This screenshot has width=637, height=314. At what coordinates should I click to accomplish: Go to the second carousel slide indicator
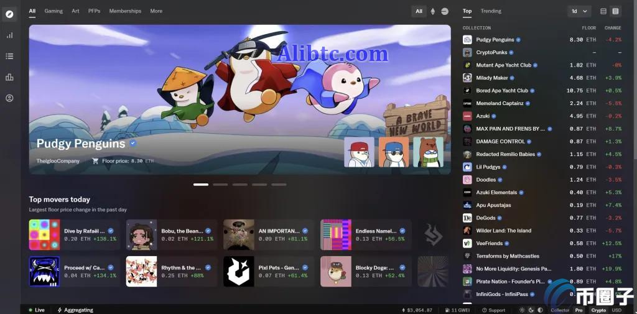tap(220, 185)
